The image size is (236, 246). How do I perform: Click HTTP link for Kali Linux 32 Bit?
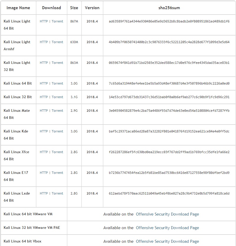[44, 97]
